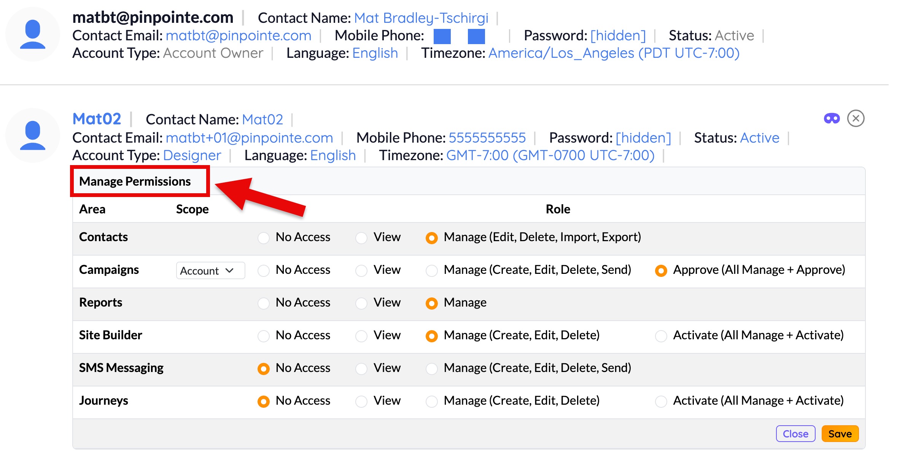
Task: Select View role for Campaigns
Action: (x=361, y=271)
